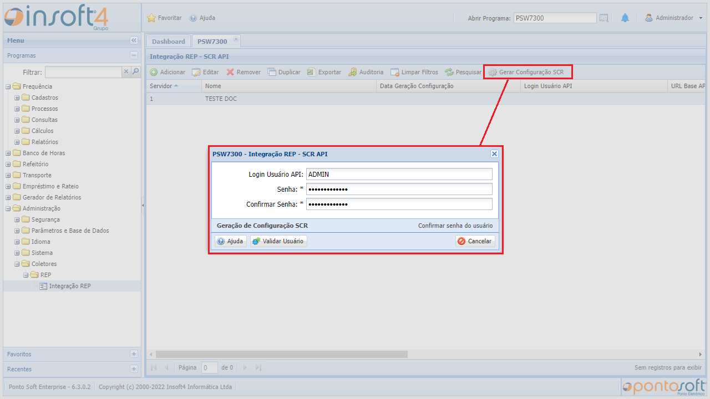Open notifications via the bell icon
Viewport: 710px width, 399px height.
[625, 17]
